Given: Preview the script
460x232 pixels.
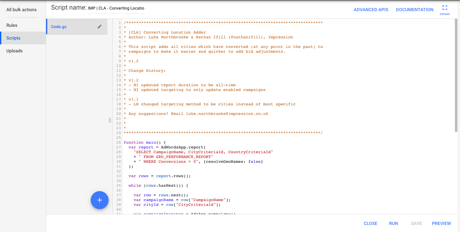Looking at the screenshot, I should [441, 223].
